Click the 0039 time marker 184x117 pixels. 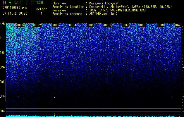click(160, 25)
